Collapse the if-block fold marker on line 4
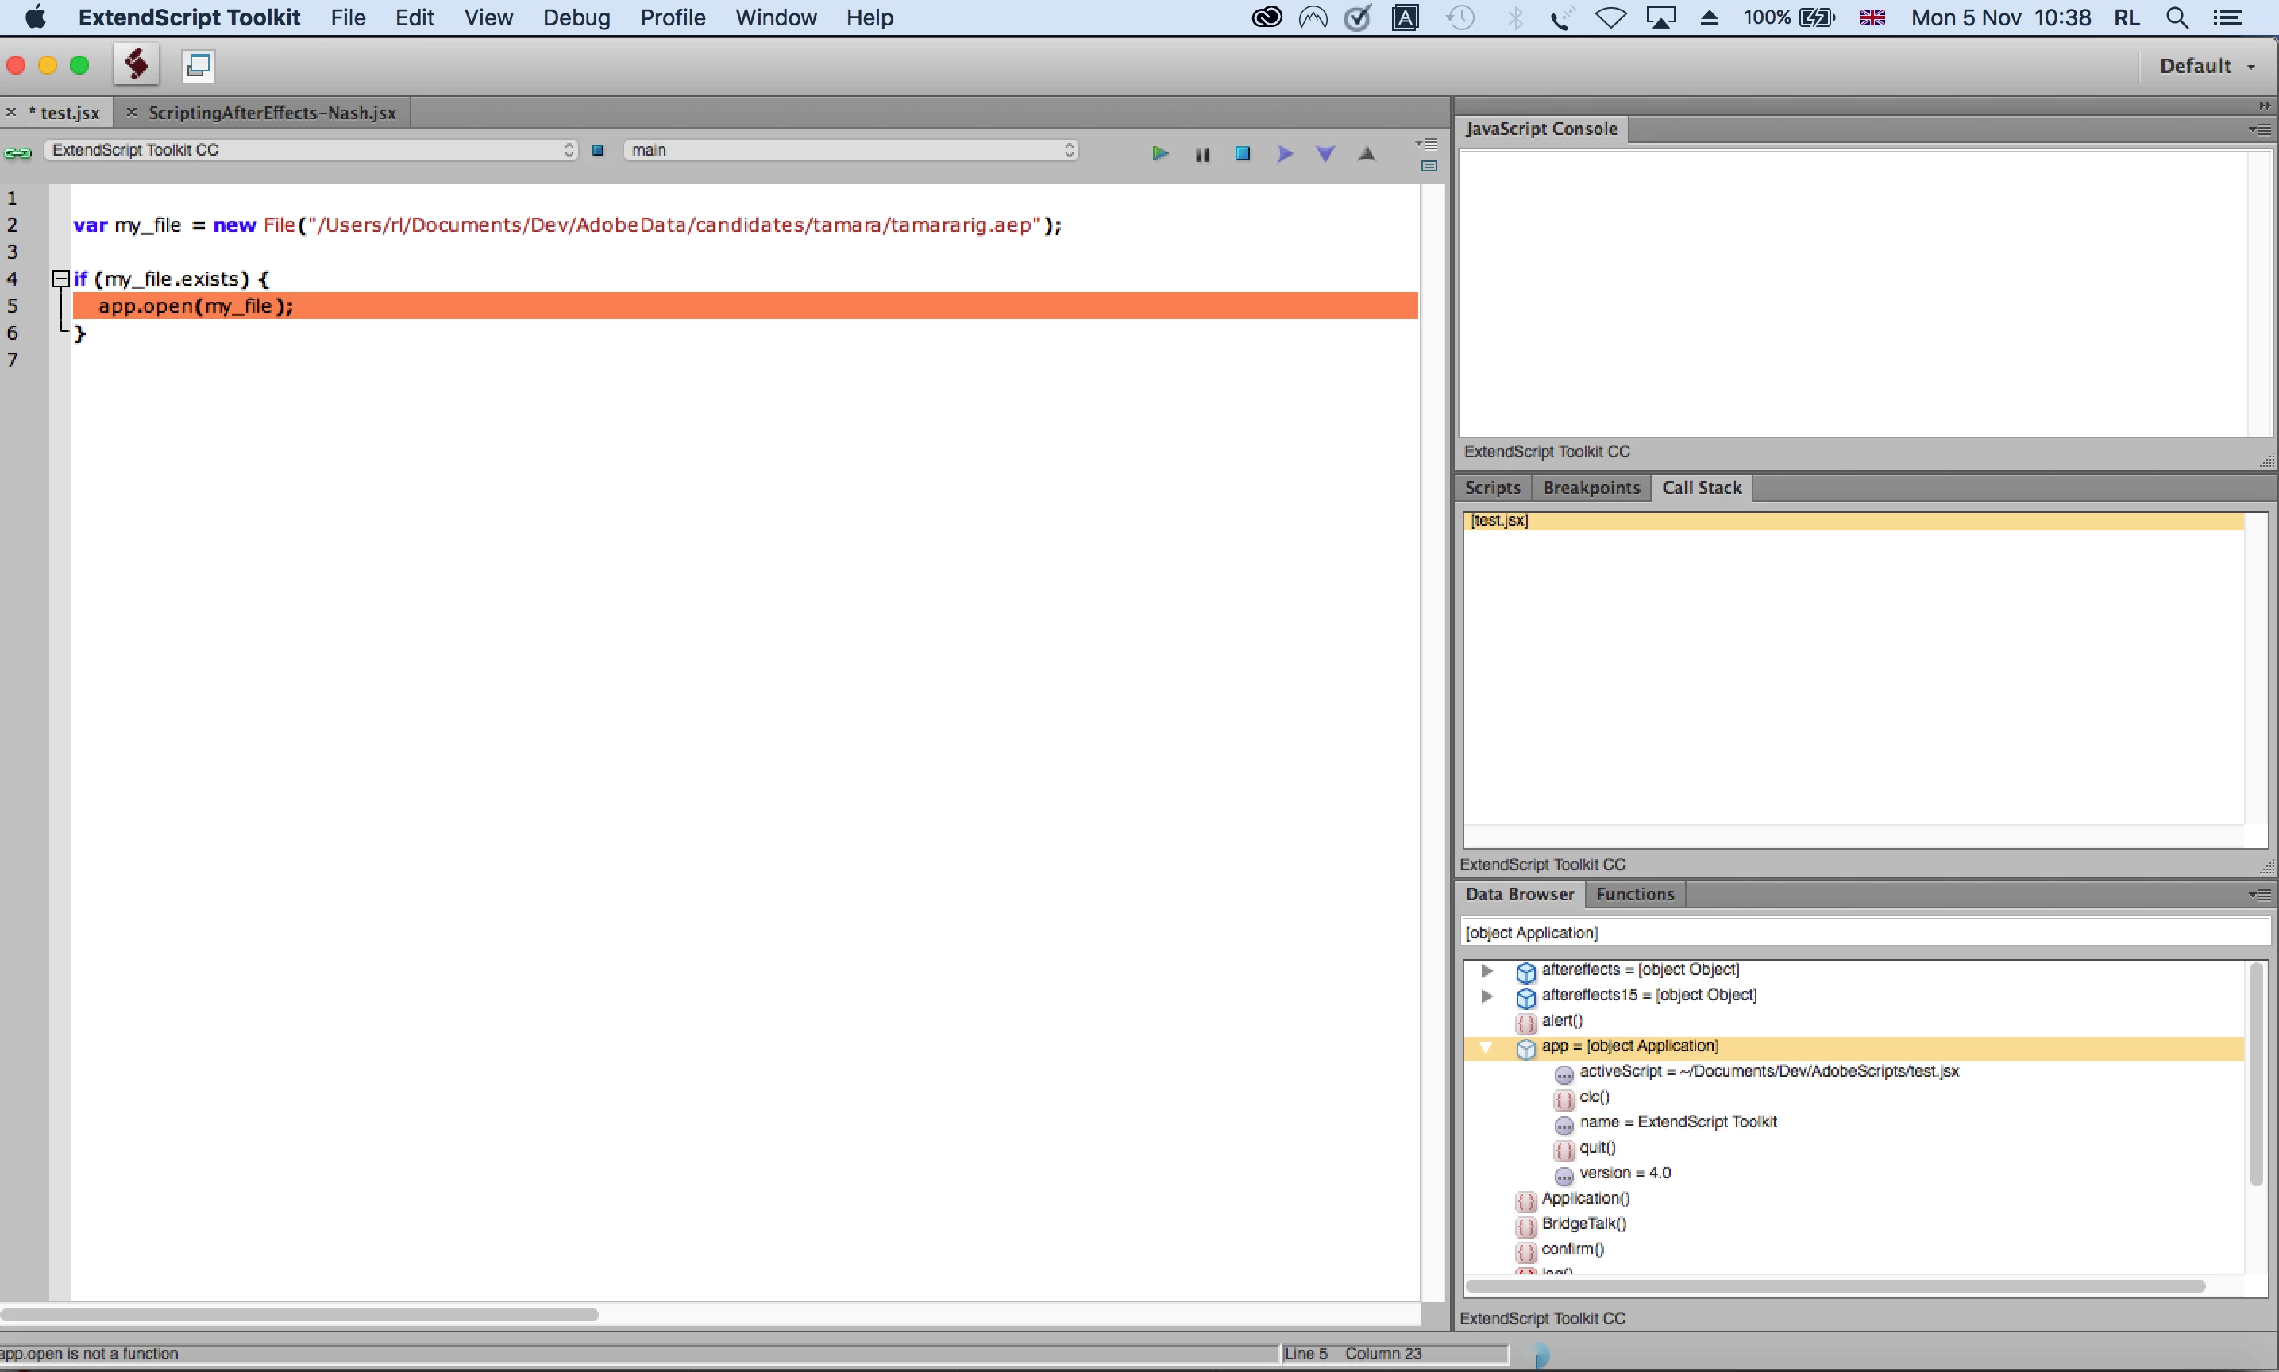Image resolution: width=2279 pixels, height=1372 pixels. (x=61, y=277)
